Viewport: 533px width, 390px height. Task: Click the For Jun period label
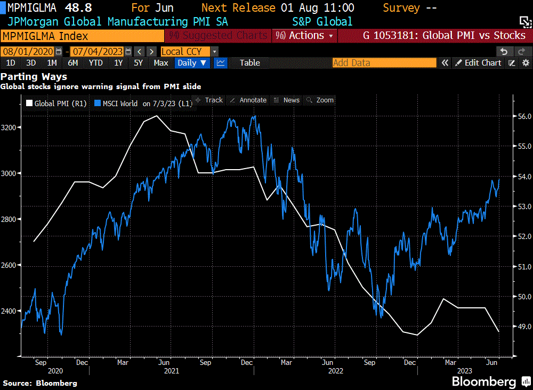(152, 8)
